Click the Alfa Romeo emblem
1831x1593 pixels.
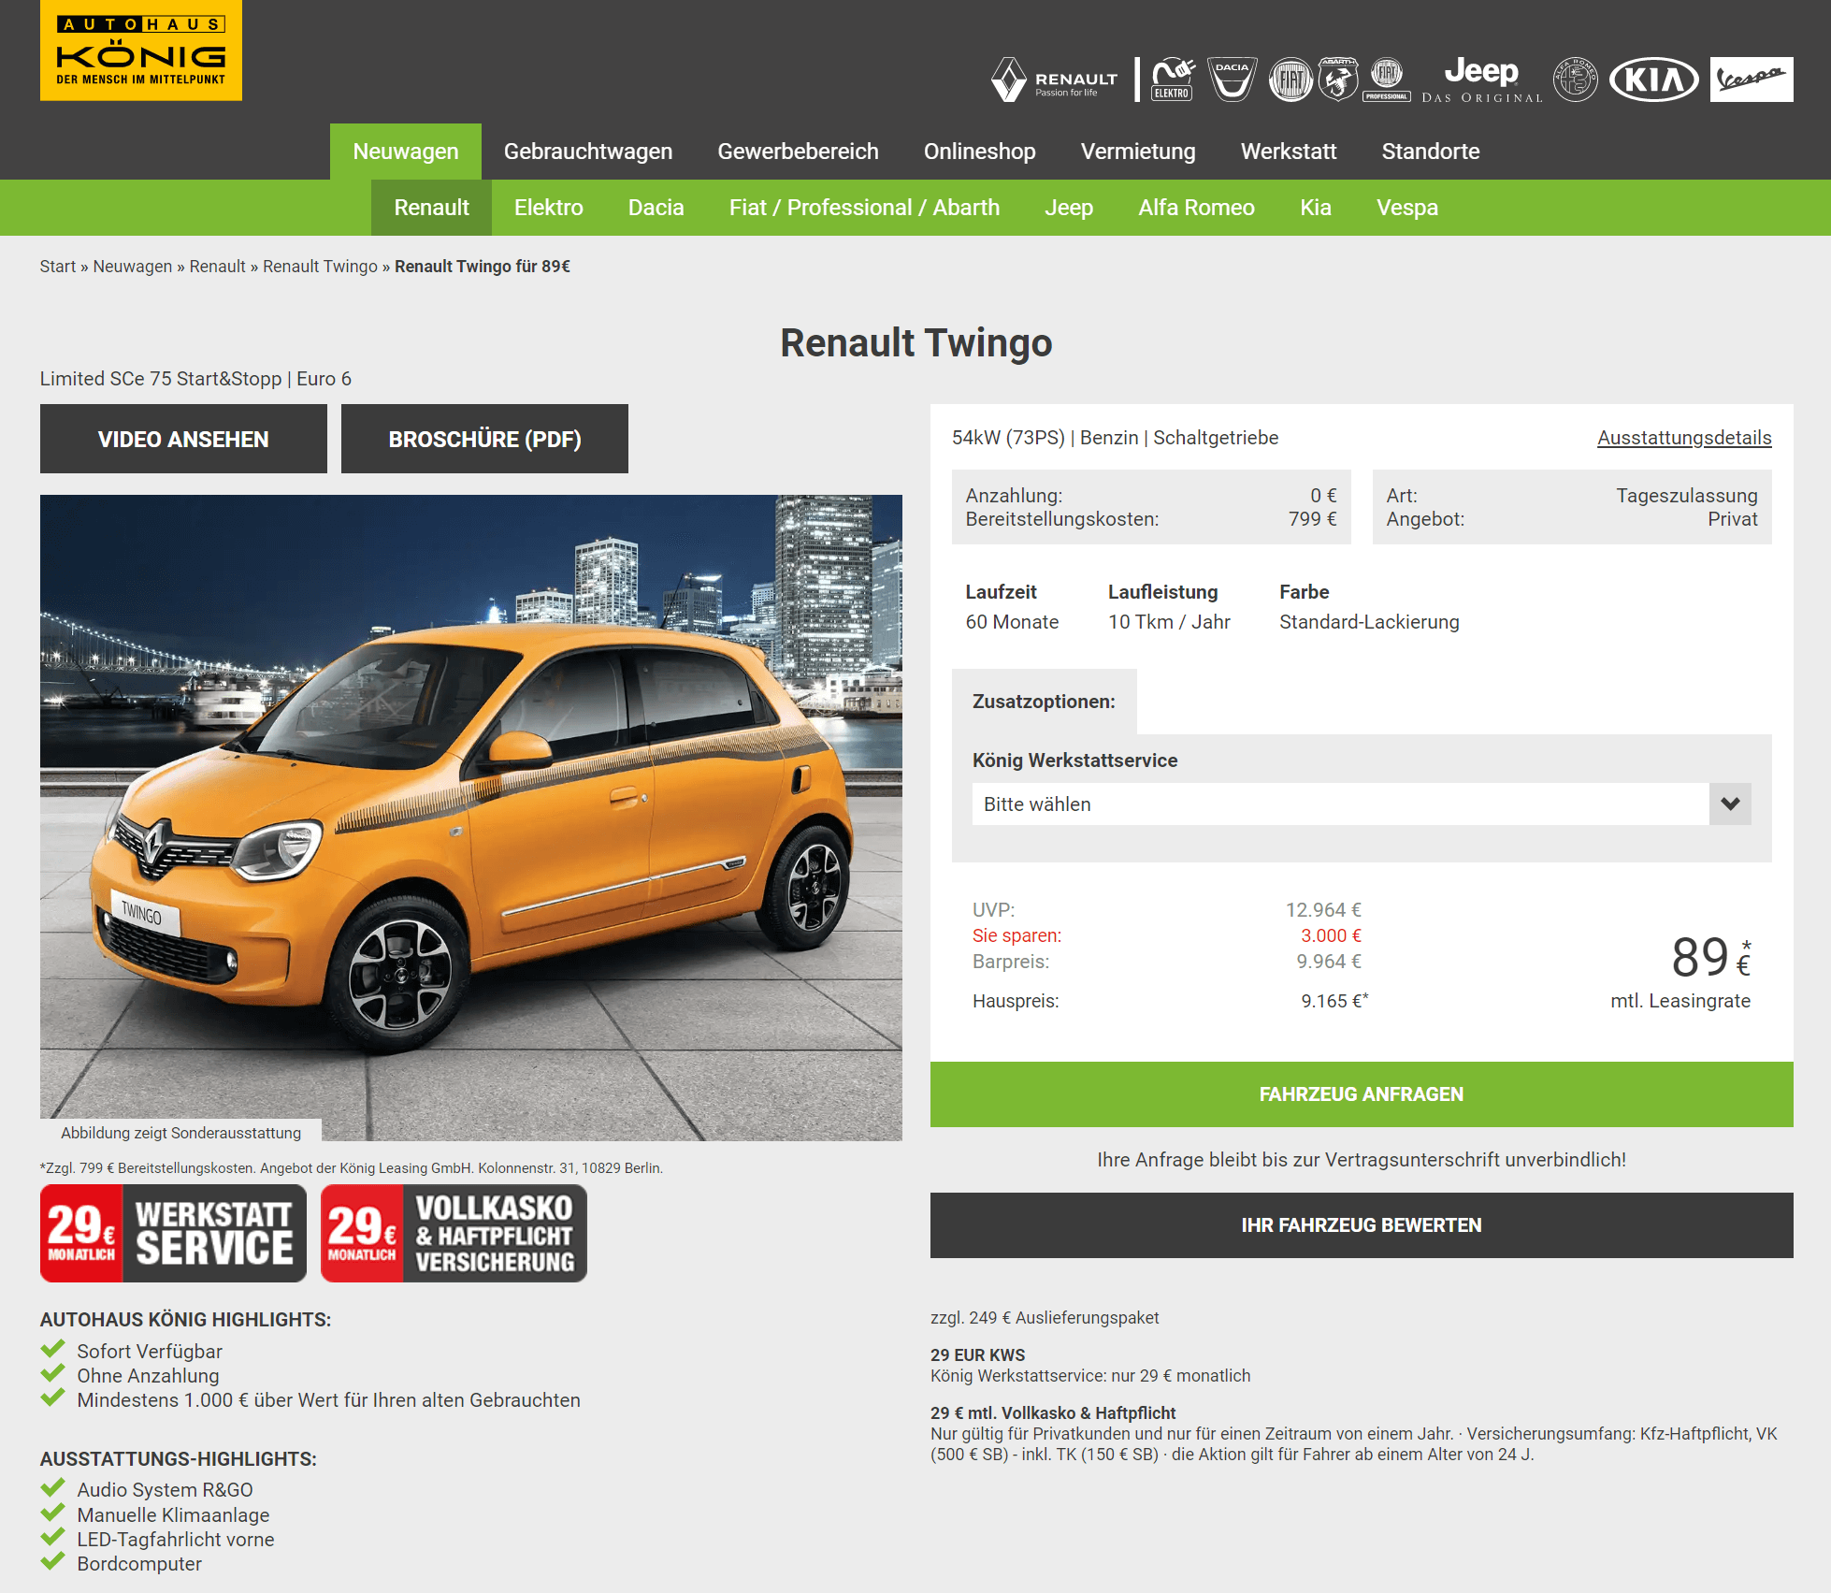[1576, 80]
